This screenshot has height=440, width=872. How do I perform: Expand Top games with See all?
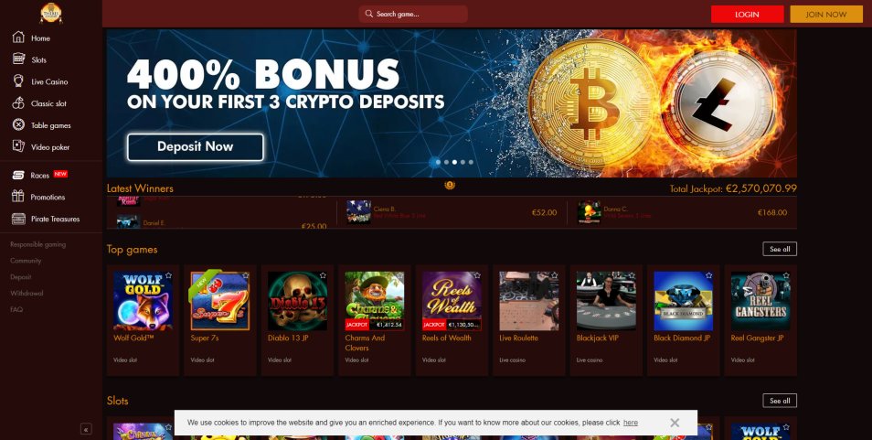point(780,249)
